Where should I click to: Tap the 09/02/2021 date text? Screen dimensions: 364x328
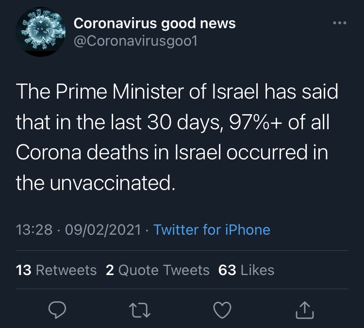coord(103,230)
